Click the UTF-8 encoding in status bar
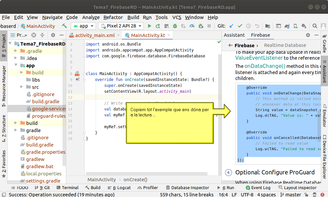Screen dimensions: 328x197 (x=247, y=194)
